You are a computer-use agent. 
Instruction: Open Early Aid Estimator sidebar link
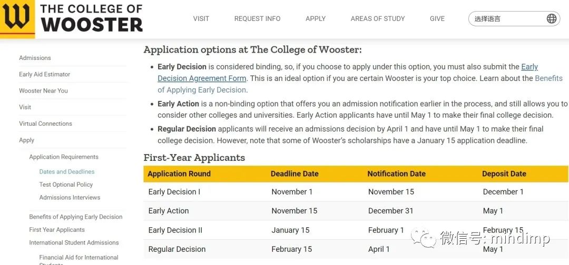(45, 74)
